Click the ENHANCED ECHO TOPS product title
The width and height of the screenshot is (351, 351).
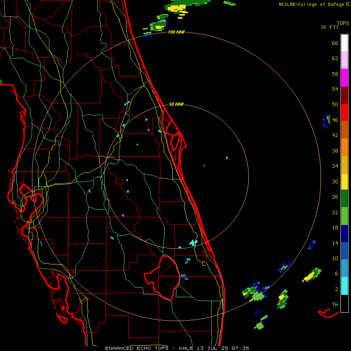pyautogui.click(x=137, y=348)
